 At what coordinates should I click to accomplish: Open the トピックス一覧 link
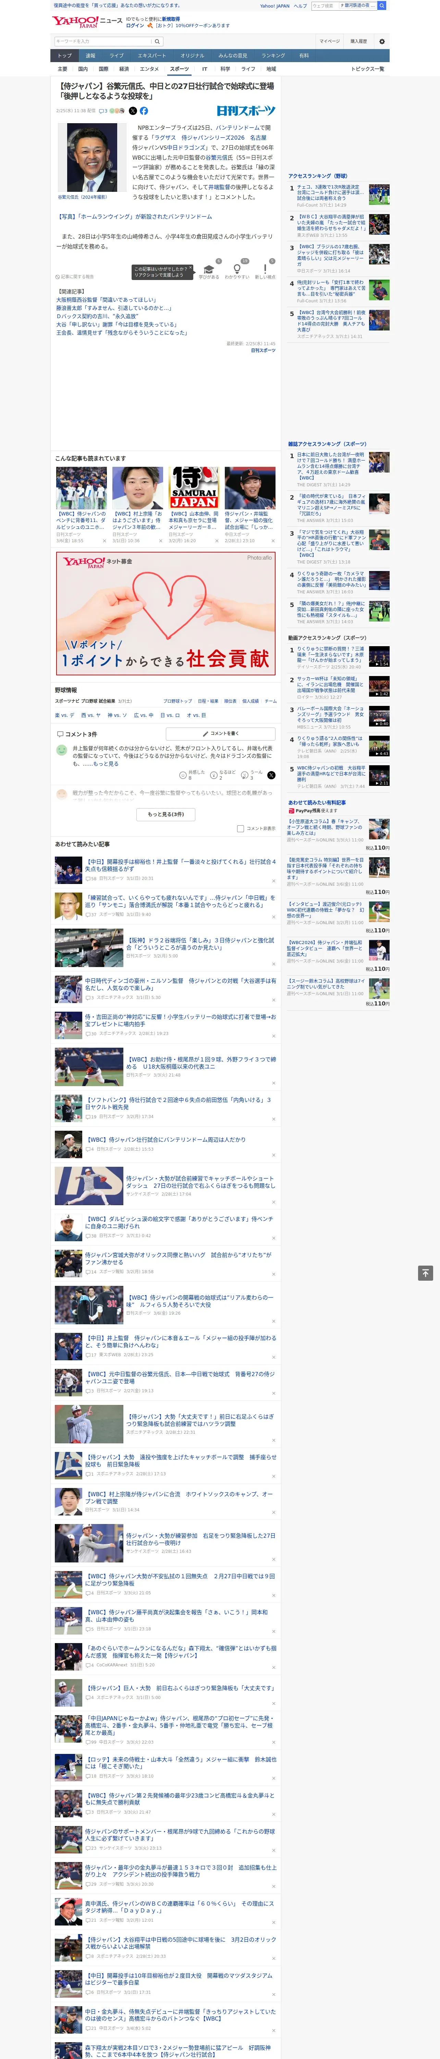(367, 69)
